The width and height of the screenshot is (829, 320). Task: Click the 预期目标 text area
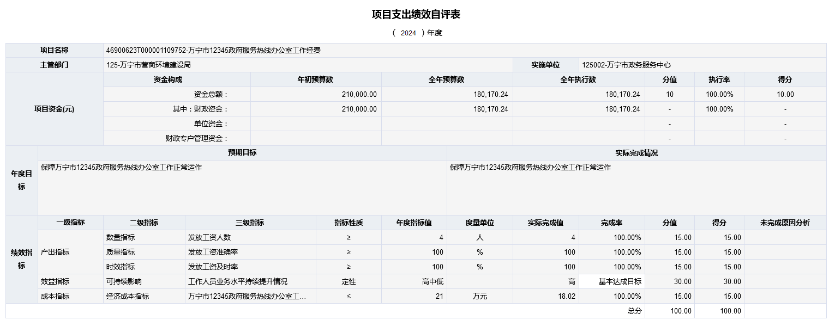point(242,187)
